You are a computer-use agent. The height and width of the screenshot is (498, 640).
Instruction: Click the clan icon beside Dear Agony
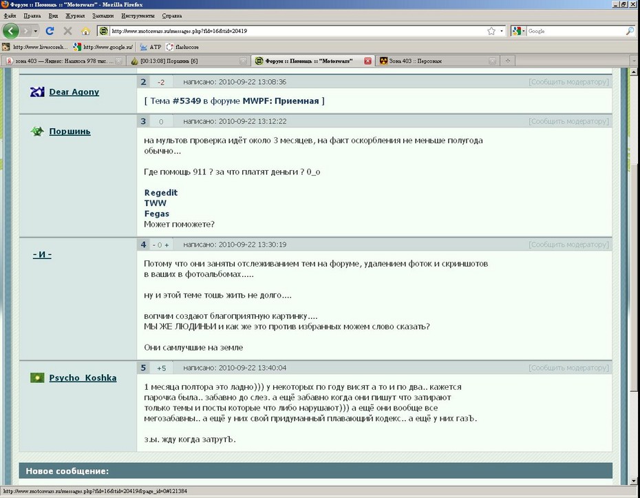pos(37,92)
